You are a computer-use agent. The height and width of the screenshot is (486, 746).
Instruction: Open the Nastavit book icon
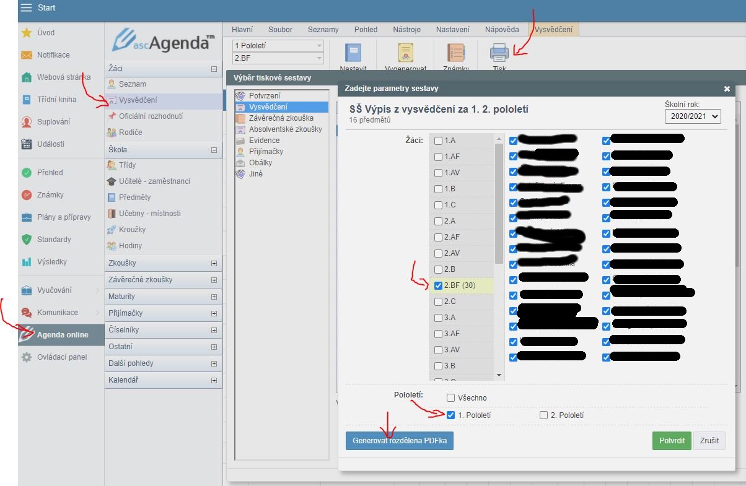[353, 53]
